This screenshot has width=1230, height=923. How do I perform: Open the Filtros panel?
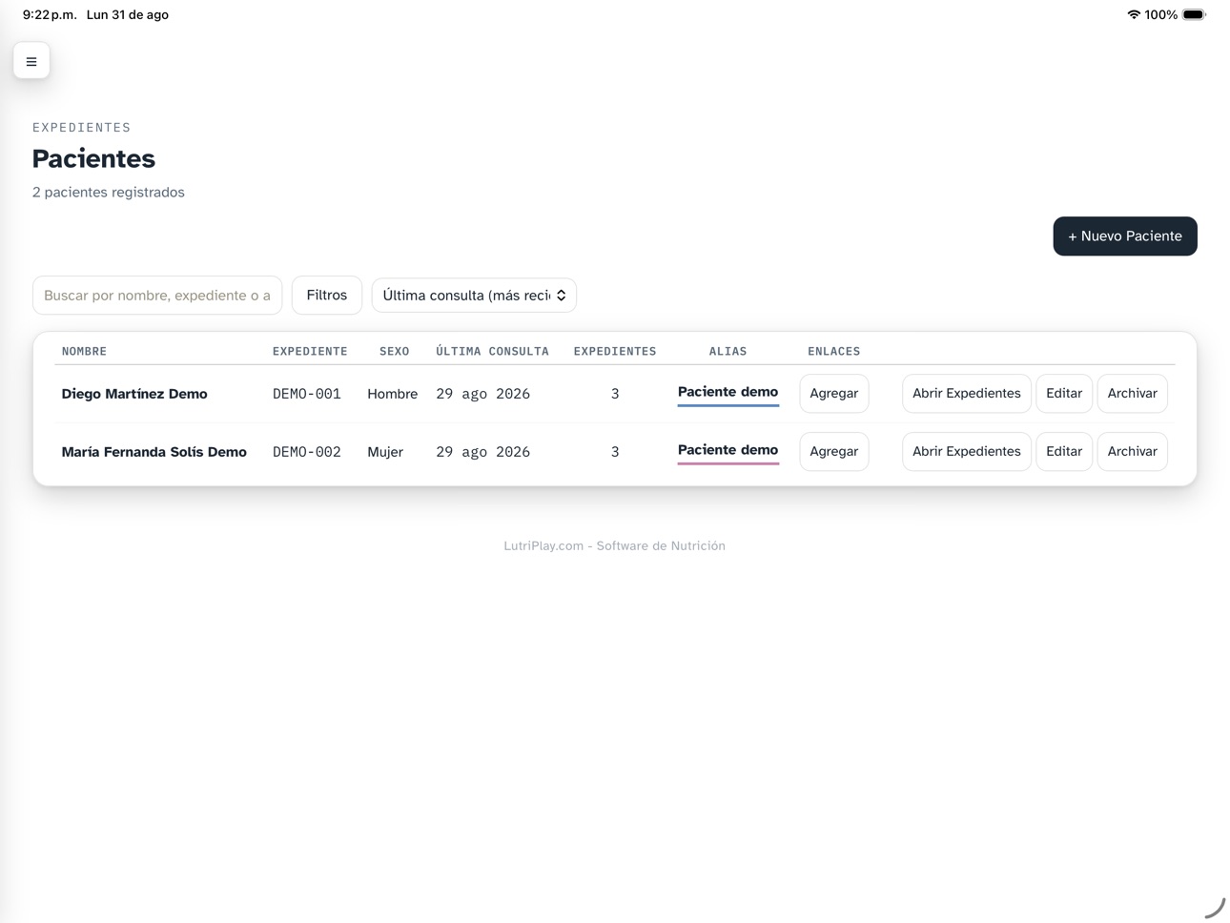tap(327, 296)
